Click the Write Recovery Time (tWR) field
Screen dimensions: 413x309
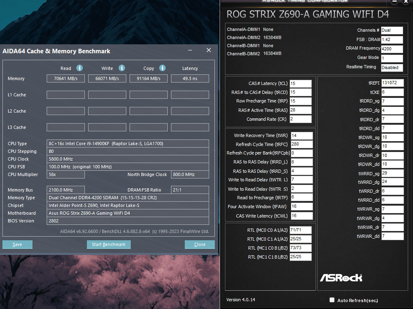coord(302,135)
